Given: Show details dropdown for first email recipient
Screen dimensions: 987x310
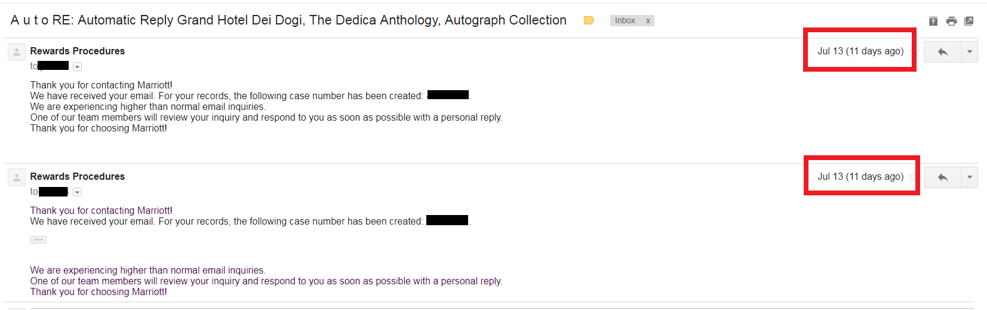Looking at the screenshot, I should pos(77,67).
